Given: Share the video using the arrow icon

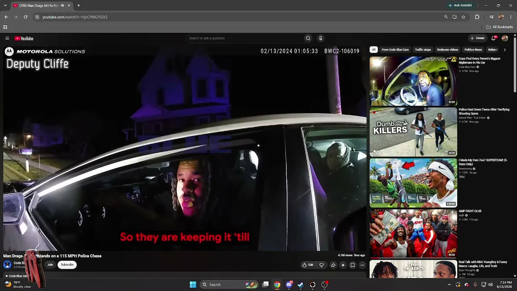Looking at the screenshot, I should tap(333, 265).
